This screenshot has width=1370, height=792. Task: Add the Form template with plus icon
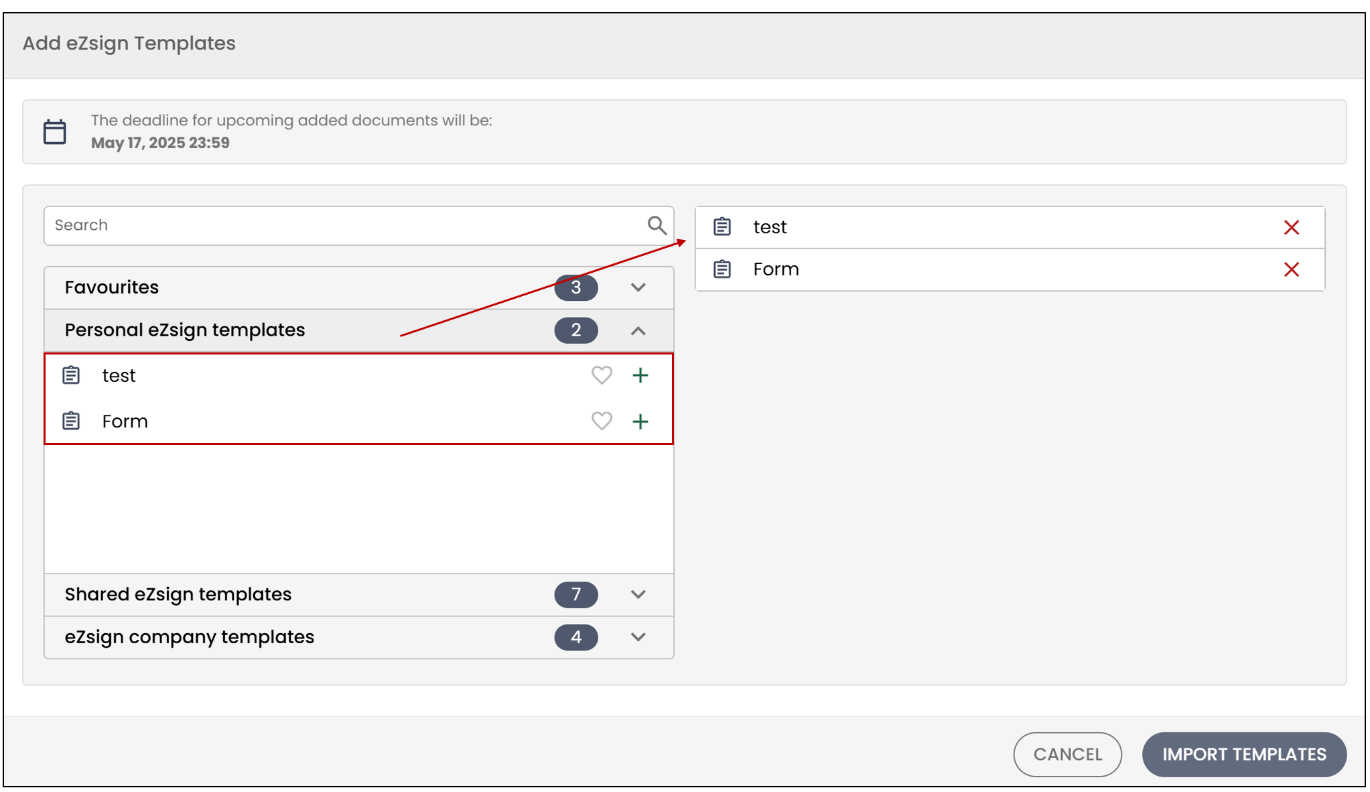tap(640, 421)
